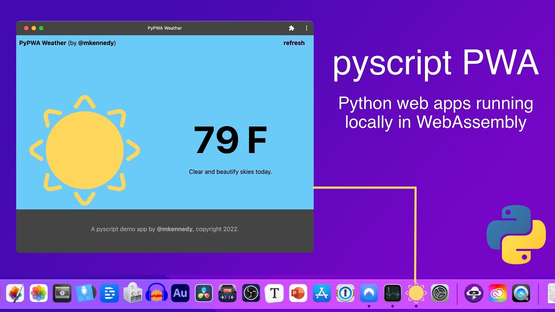Open System Preferences from the dock
This screenshot has height=312, width=555.
(440, 293)
